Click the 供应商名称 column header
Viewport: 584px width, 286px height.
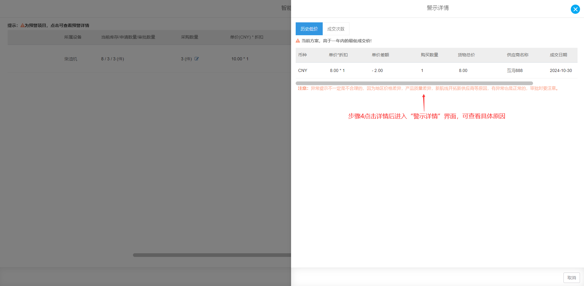click(x=518, y=55)
